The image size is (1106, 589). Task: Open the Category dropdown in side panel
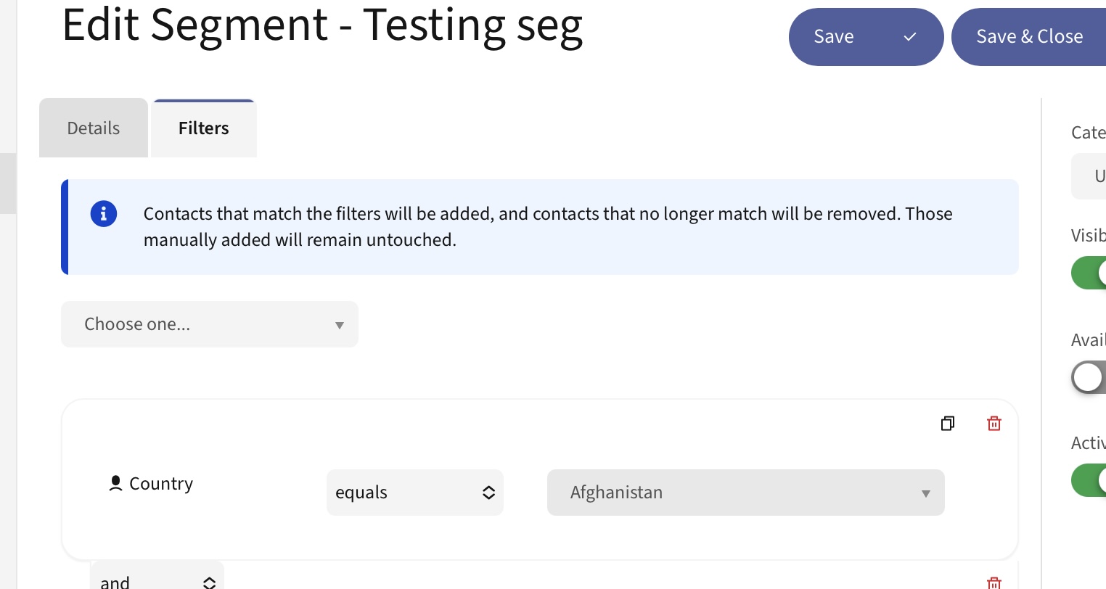click(1090, 176)
